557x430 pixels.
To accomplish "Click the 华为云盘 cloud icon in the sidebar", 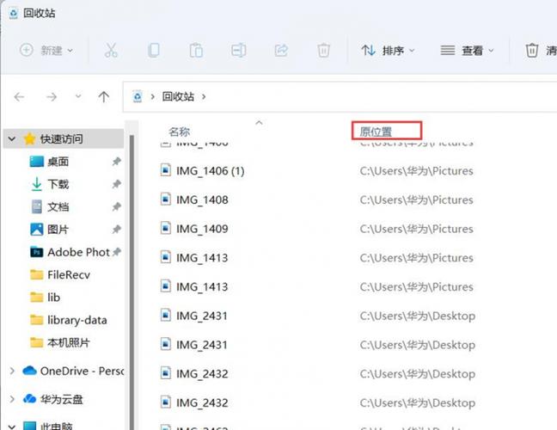I will tap(29, 399).
